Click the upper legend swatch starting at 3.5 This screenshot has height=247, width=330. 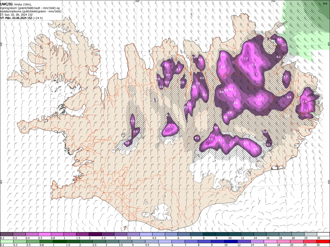tap(133, 234)
